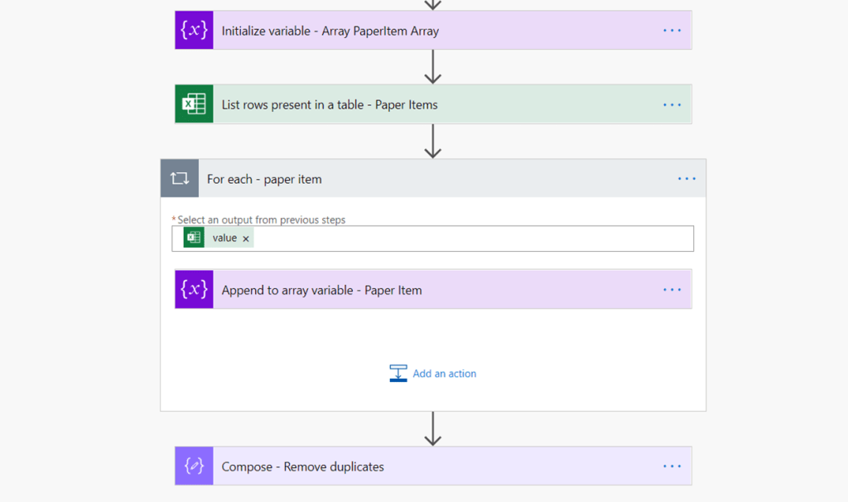Open the ellipsis menu on Append to array variable
Screen dimensions: 848x502
(x=672, y=289)
